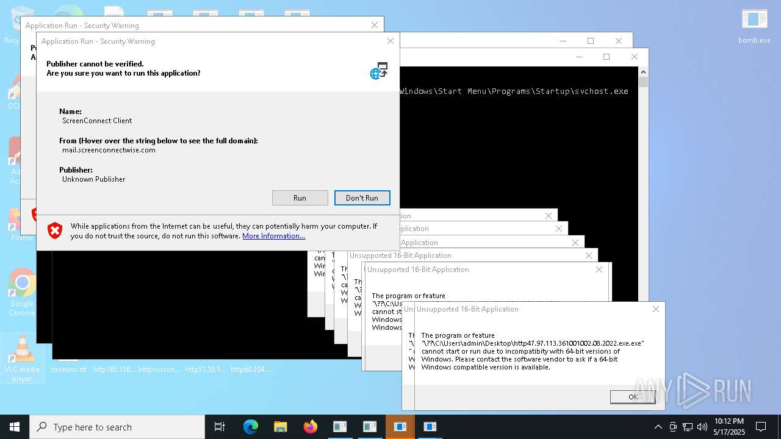Image resolution: width=781 pixels, height=439 pixels.
Task: Open Task View on taskbar
Action: click(220, 427)
